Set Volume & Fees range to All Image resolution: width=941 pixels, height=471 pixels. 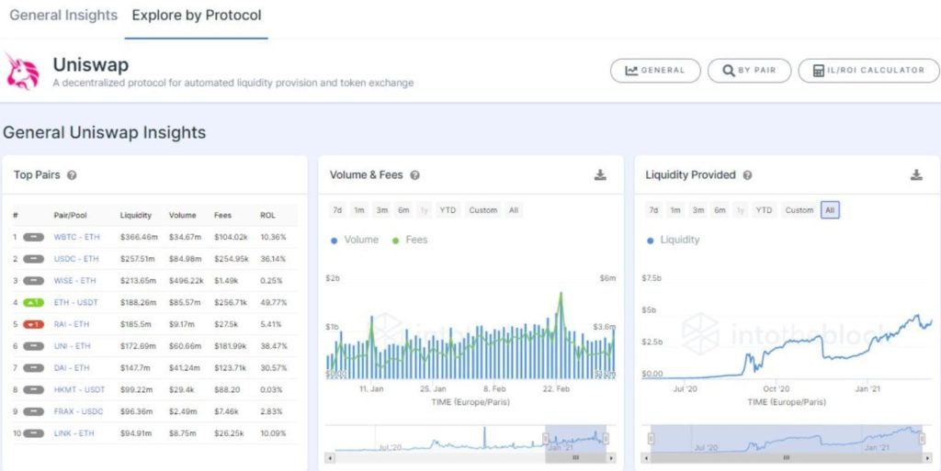coord(514,210)
